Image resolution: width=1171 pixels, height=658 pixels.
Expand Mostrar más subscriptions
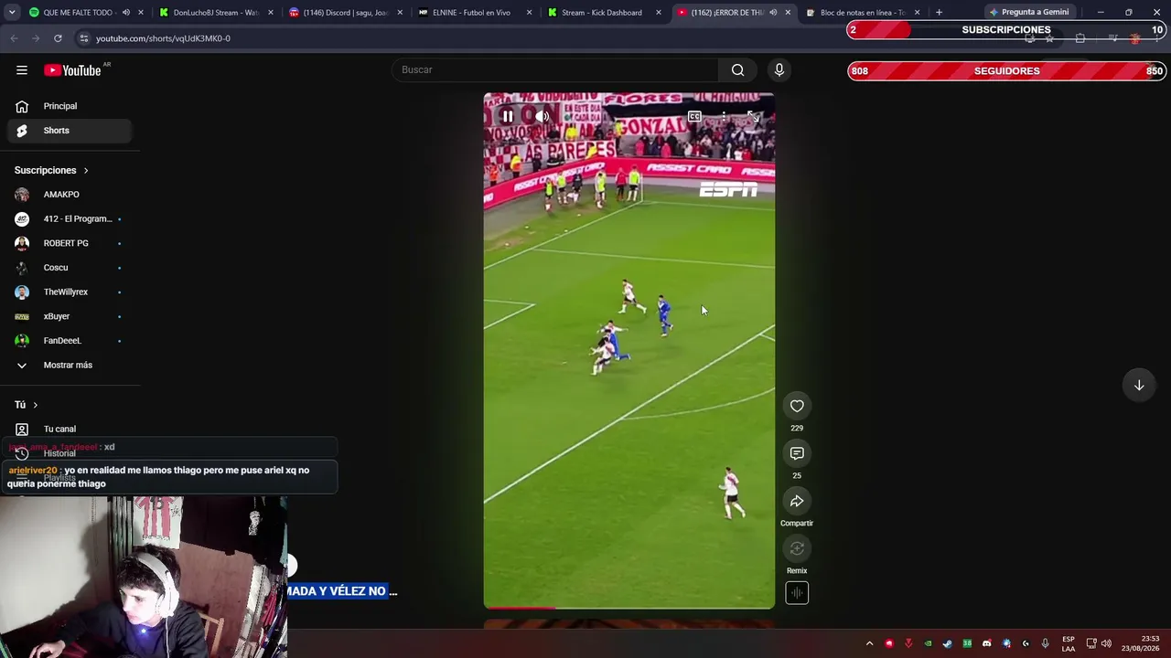click(70, 366)
